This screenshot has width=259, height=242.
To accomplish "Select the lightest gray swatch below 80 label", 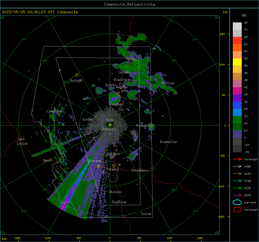I will (x=237, y=26).
